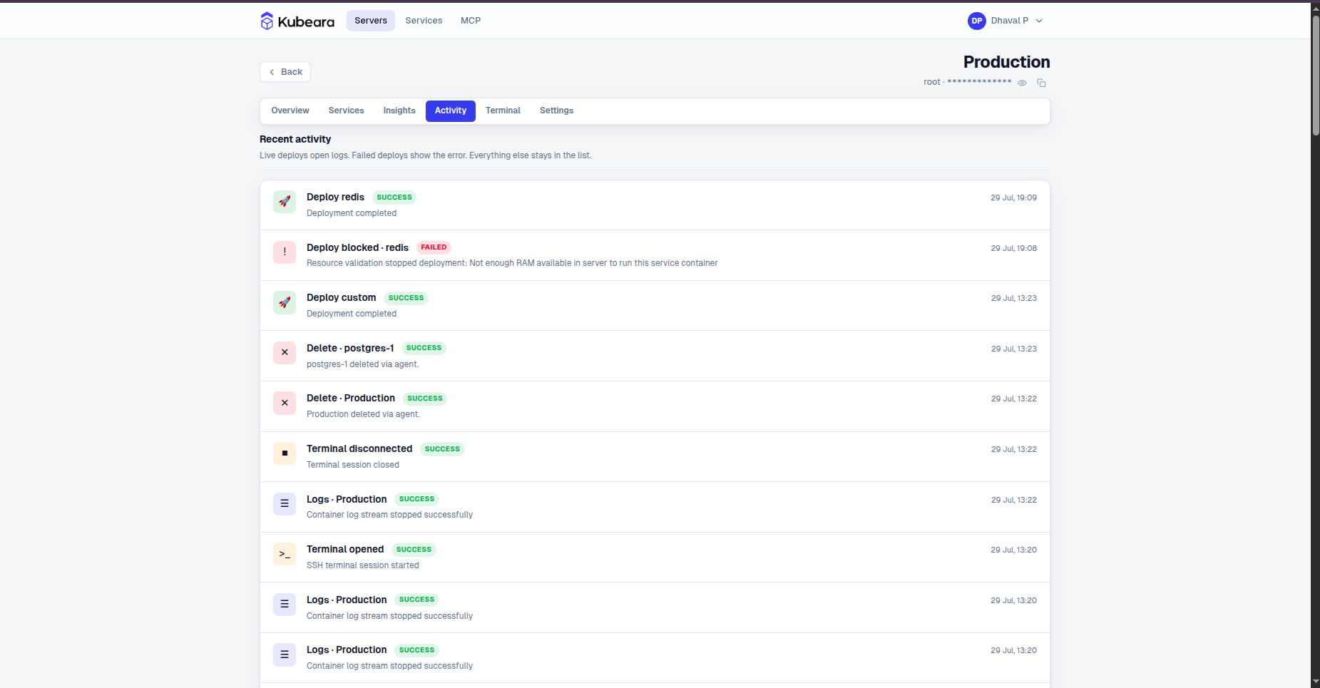Click the page scrollbar thumb
The image size is (1320, 688).
(1315, 75)
